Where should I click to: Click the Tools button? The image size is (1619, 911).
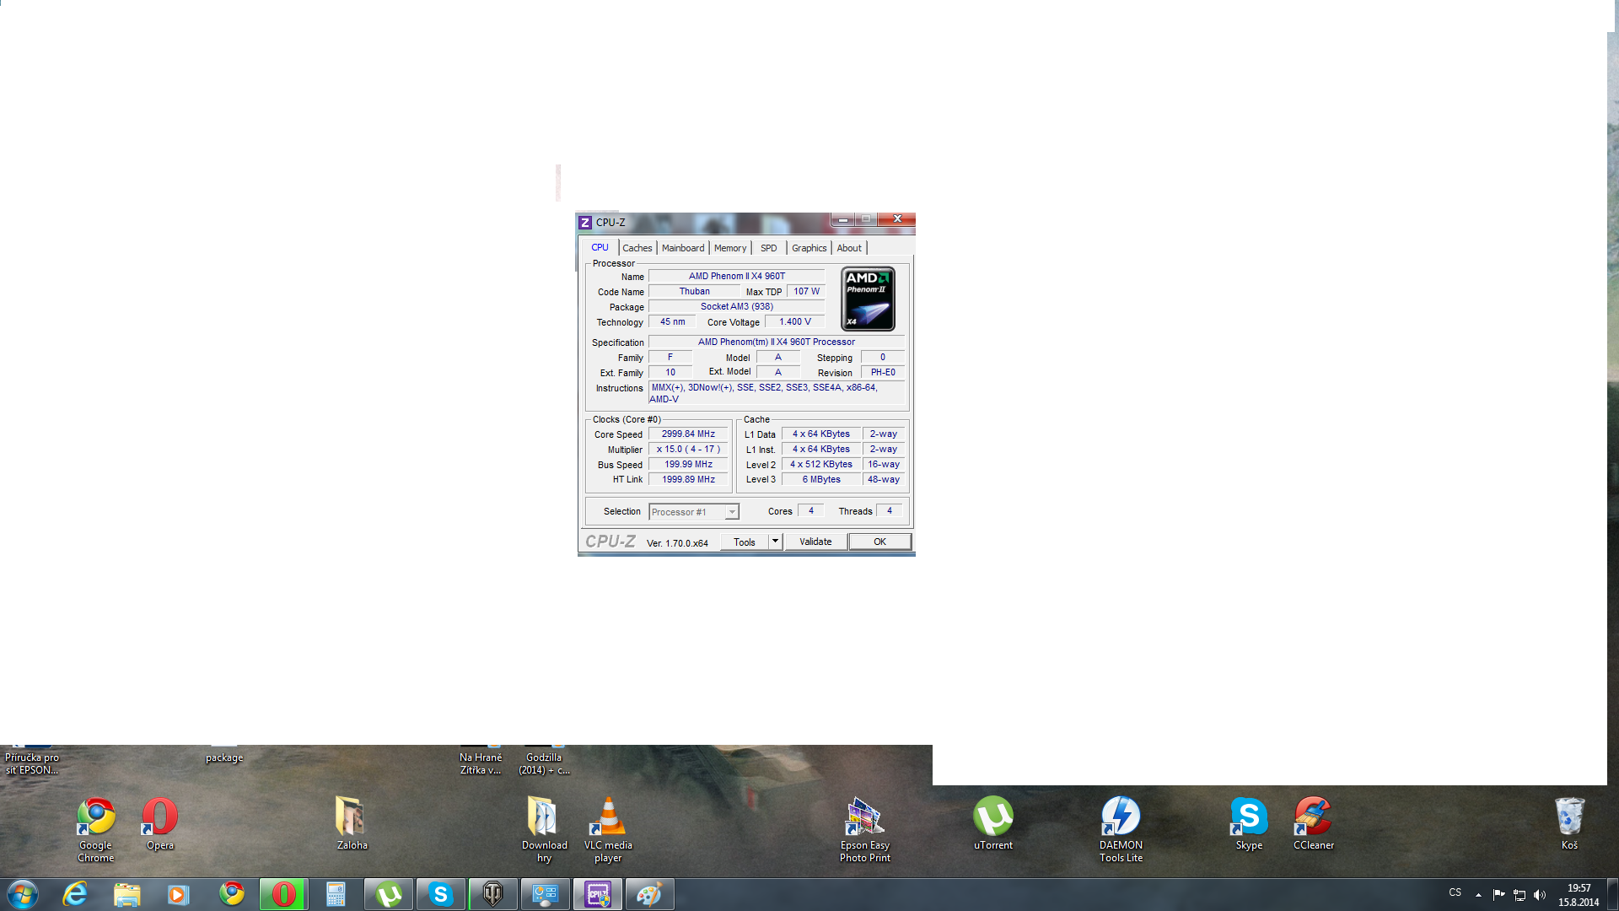click(x=745, y=542)
